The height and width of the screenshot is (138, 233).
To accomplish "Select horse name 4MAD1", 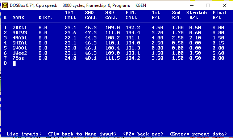I will point(20,38).
